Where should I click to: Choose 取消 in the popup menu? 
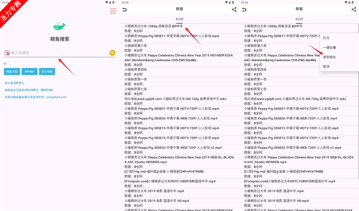[339, 67]
